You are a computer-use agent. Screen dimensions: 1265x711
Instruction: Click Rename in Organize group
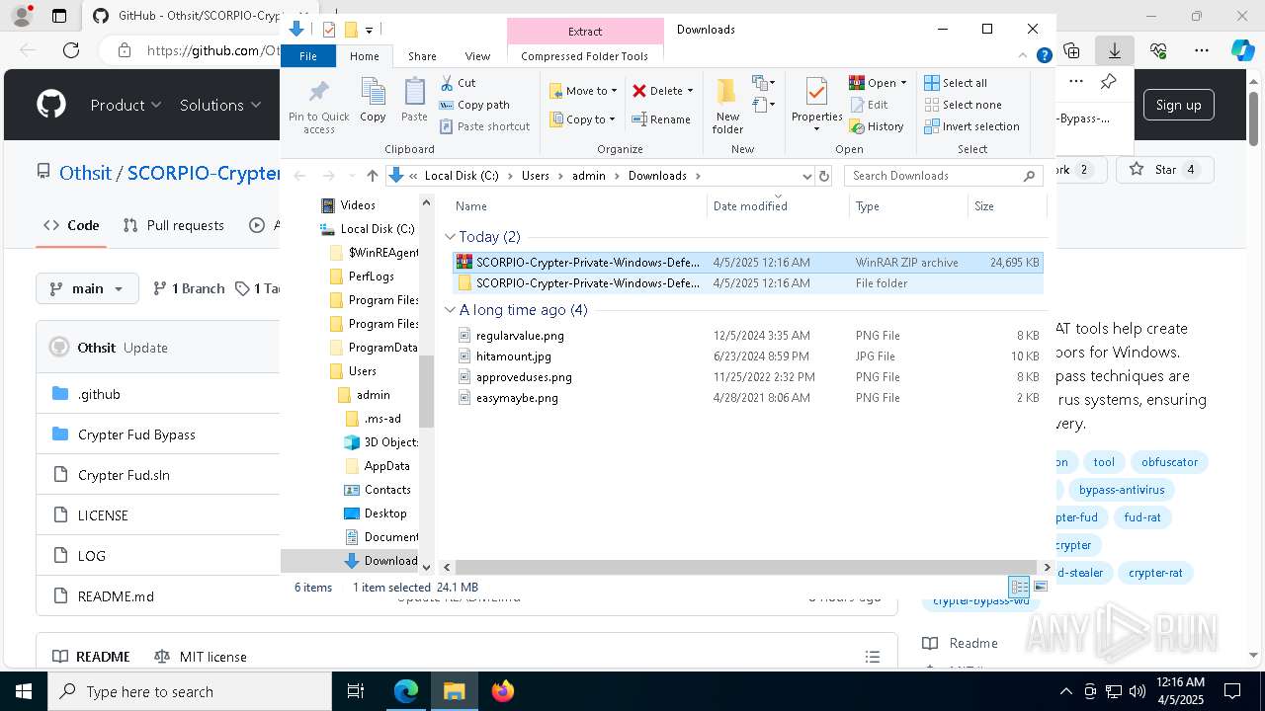coord(661,119)
